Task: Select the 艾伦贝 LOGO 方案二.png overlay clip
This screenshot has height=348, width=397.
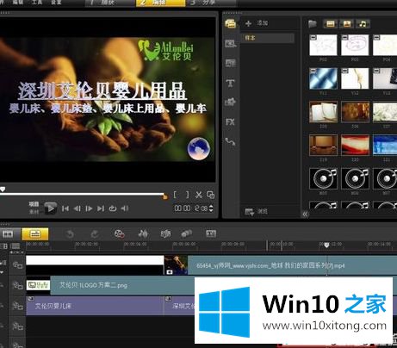Action: coord(110,285)
